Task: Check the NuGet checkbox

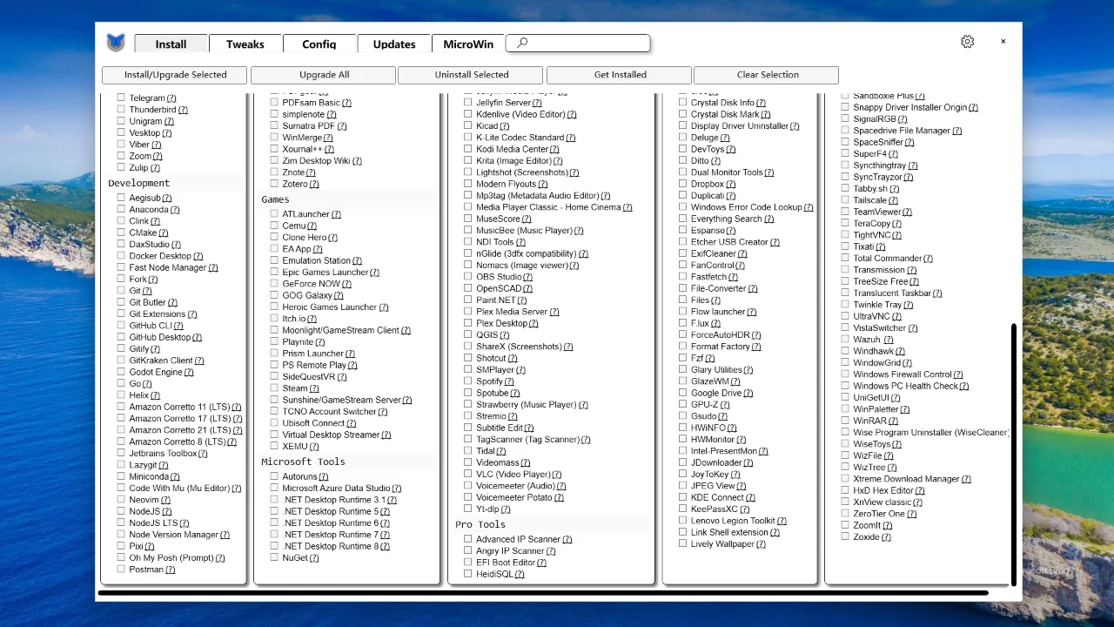Action: click(x=274, y=557)
